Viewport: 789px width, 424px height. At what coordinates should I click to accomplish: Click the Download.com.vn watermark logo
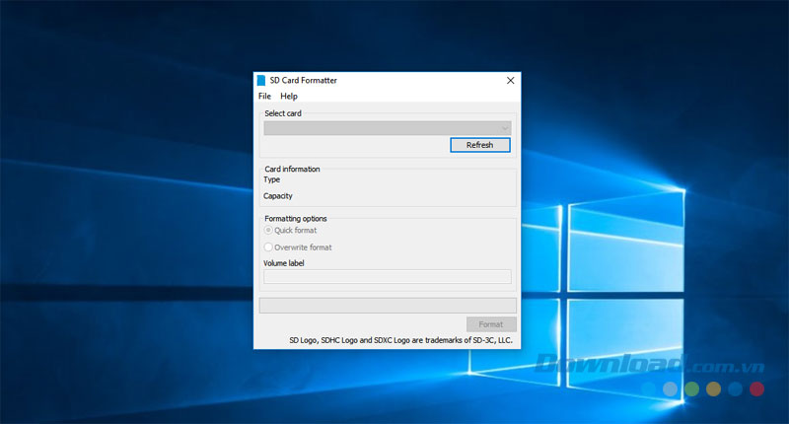[x=610, y=363]
